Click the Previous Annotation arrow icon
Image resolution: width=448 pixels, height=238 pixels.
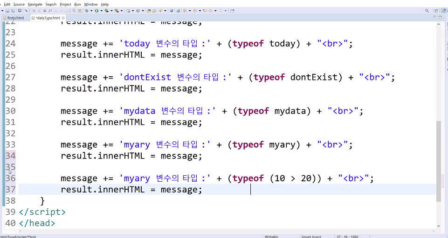194,11
